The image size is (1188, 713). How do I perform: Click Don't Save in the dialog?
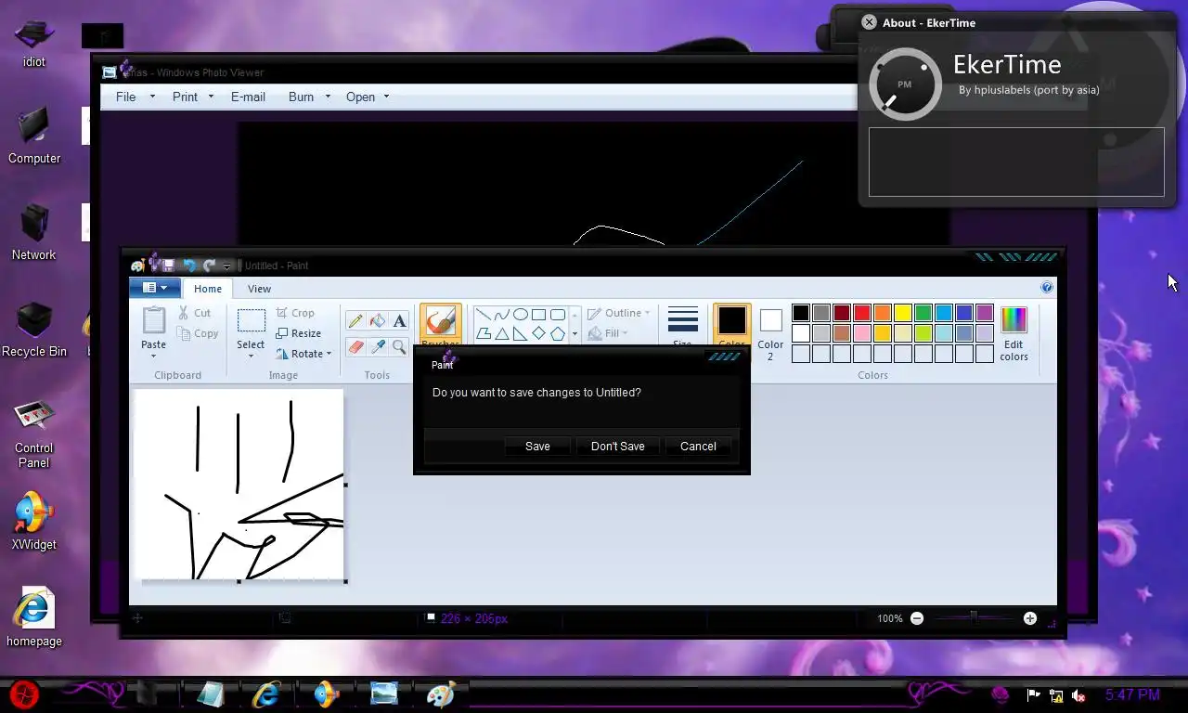(617, 447)
